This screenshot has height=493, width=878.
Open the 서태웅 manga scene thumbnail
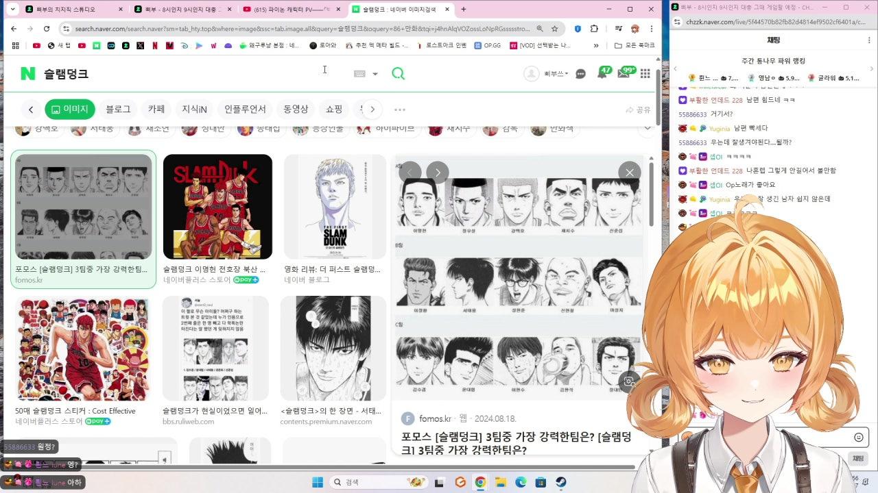coord(333,349)
